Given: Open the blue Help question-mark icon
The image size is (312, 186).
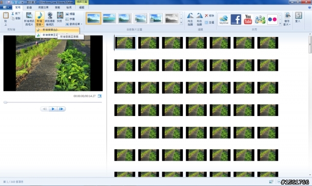Looking at the screenshot, I should pyautogui.click(x=310, y=8).
